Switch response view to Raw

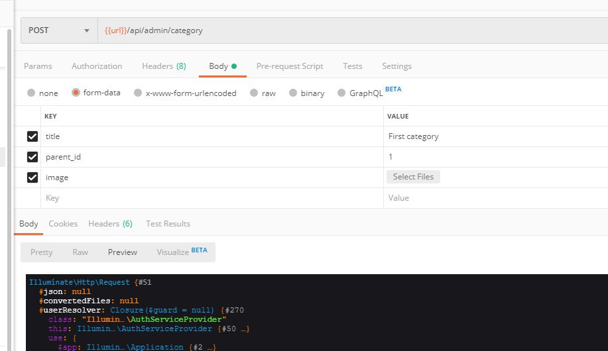80,252
